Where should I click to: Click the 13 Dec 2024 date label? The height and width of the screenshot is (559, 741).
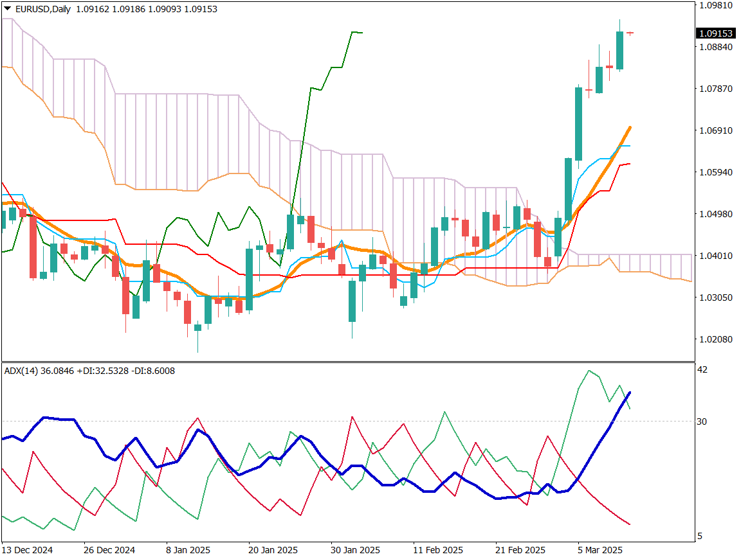[27, 551]
